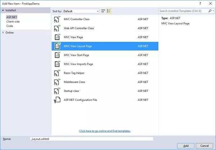Choose the MVC View Page icon
This screenshot has height=150, width=216.
(x=57, y=37)
